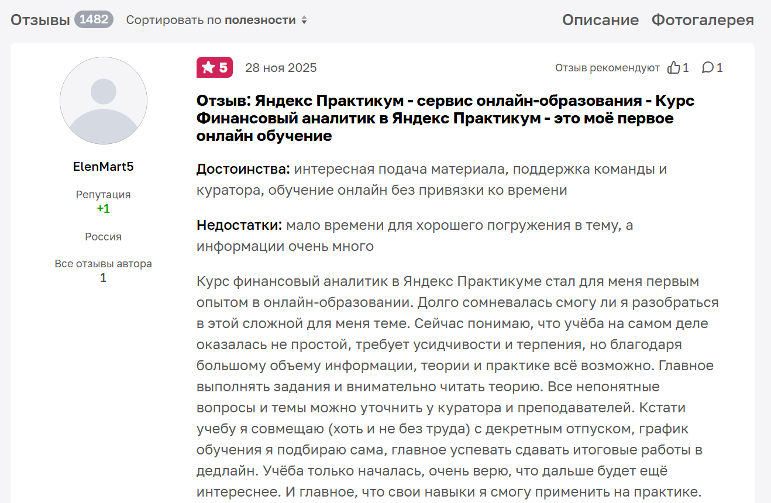Image resolution: width=771 pixels, height=503 pixels.
Task: Click the 'Достоинства:' label
Action: click(x=243, y=170)
